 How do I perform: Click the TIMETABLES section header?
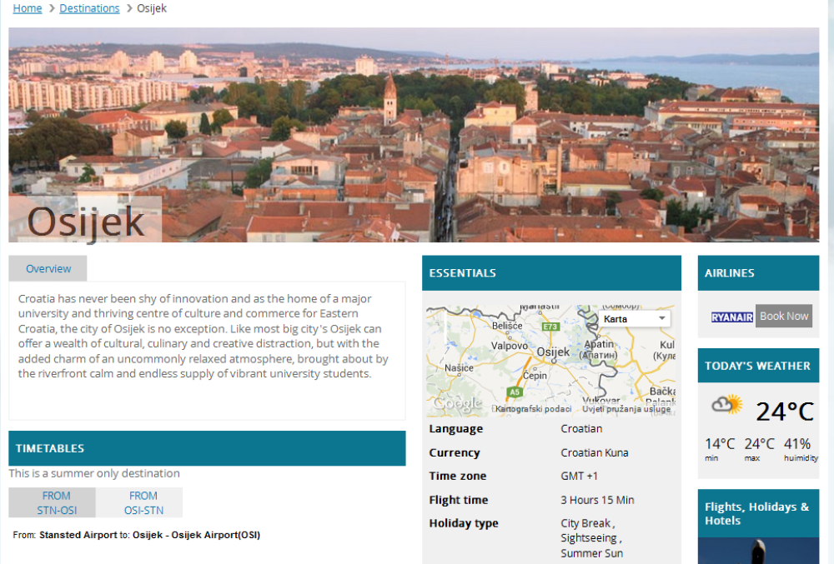pyautogui.click(x=207, y=448)
